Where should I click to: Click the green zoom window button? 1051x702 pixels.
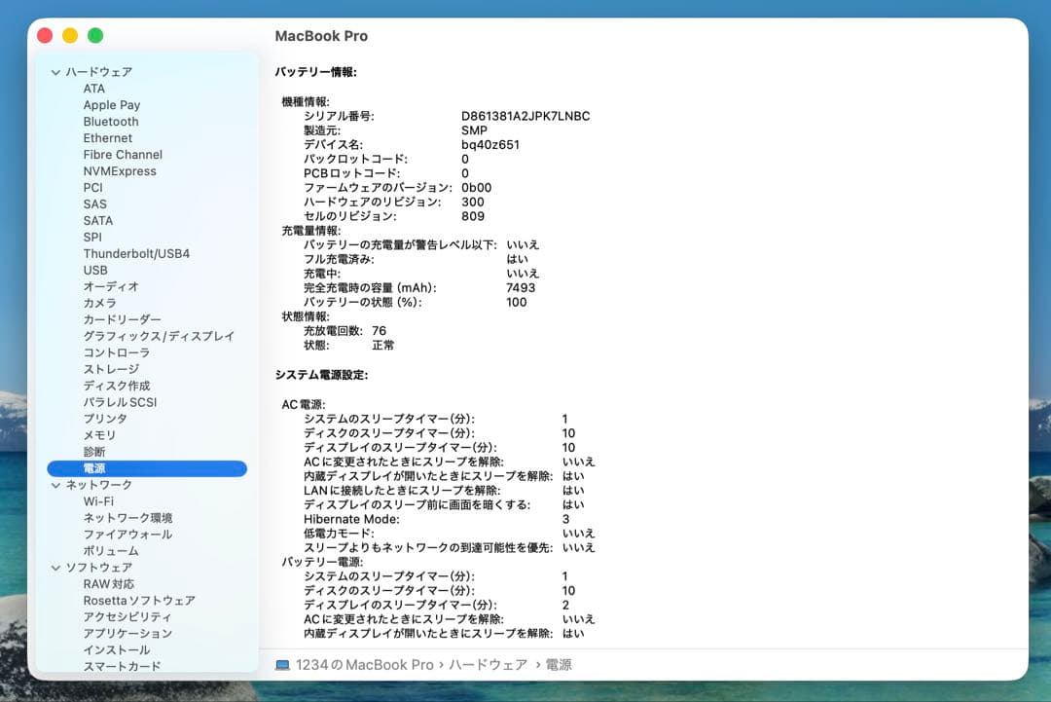tap(95, 35)
